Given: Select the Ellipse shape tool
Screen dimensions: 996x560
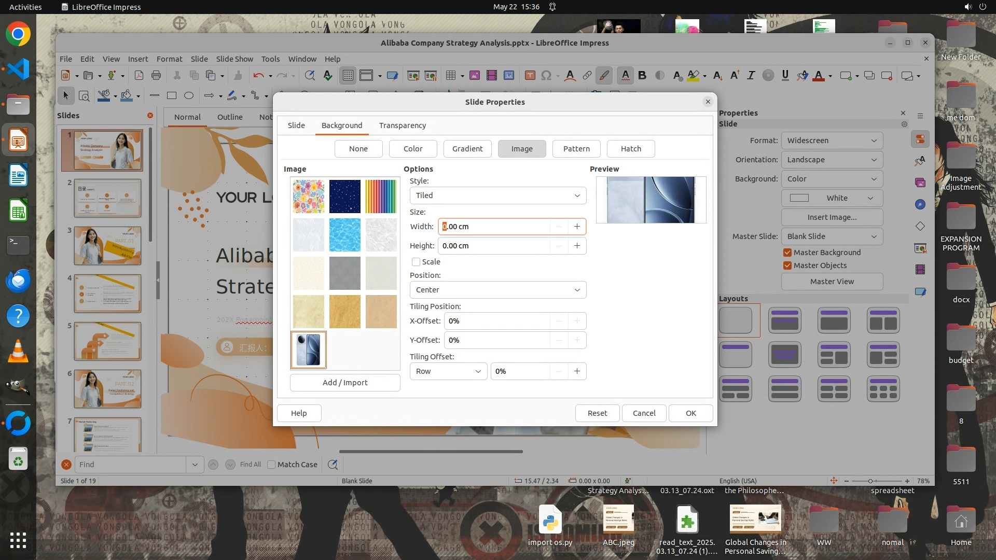Looking at the screenshot, I should [x=189, y=95].
